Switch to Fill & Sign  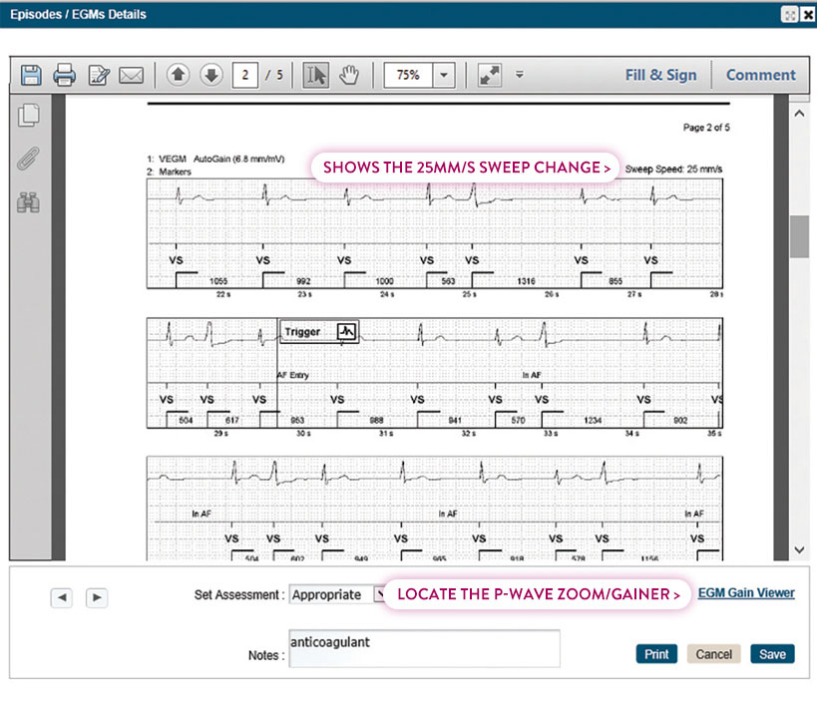point(660,75)
